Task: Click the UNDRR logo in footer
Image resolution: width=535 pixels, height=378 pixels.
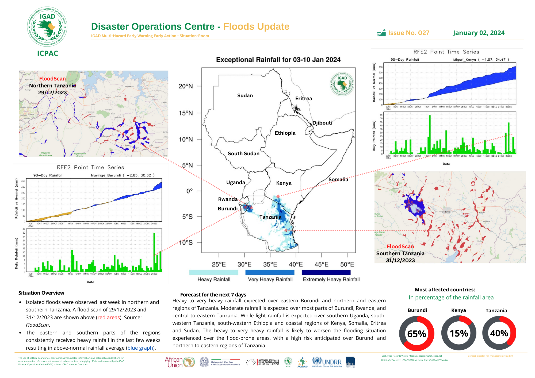Action: pos(327,362)
